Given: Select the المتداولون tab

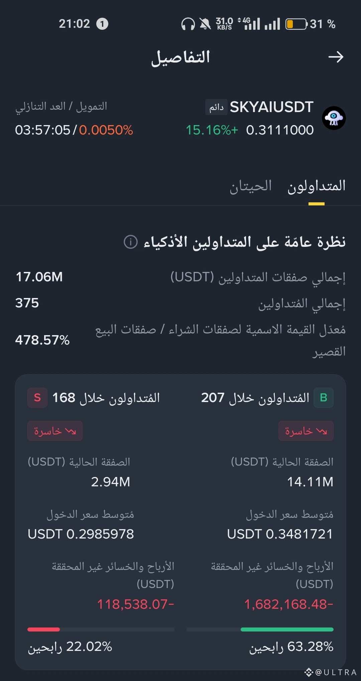Looking at the screenshot, I should pos(317,186).
